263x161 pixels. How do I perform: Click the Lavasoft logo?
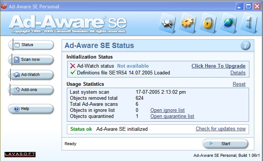click(x=20, y=154)
